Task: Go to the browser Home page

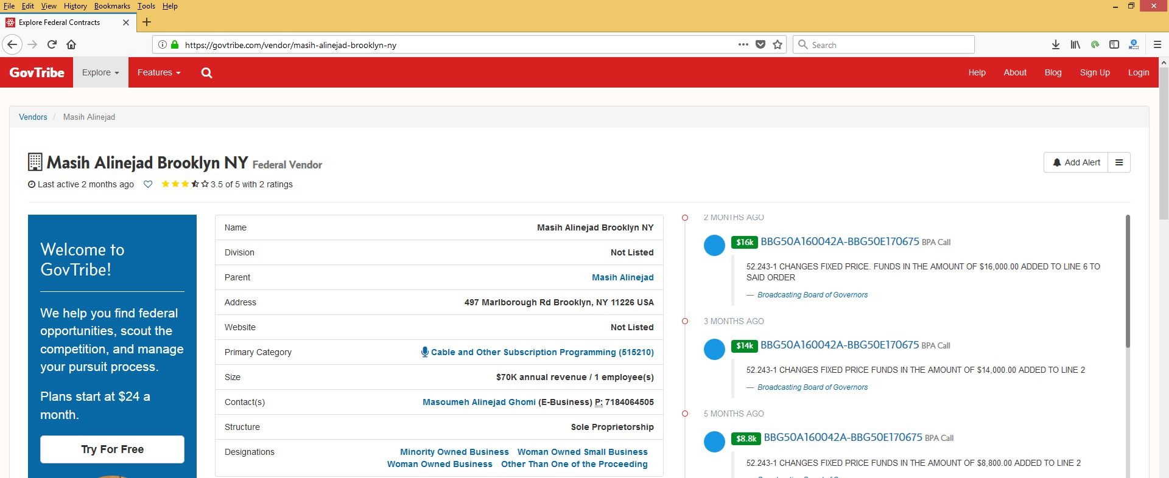Action: click(71, 44)
